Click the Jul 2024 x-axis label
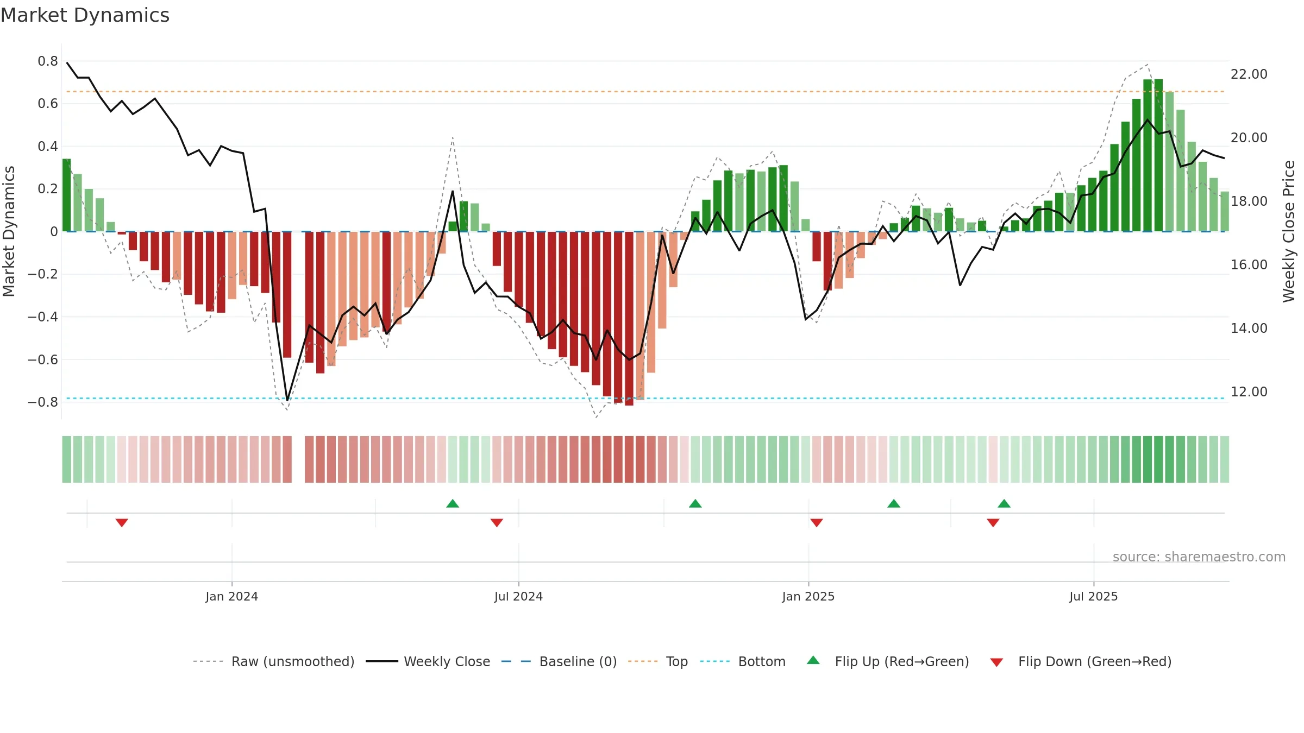Image resolution: width=1304 pixels, height=733 pixels. (x=518, y=596)
